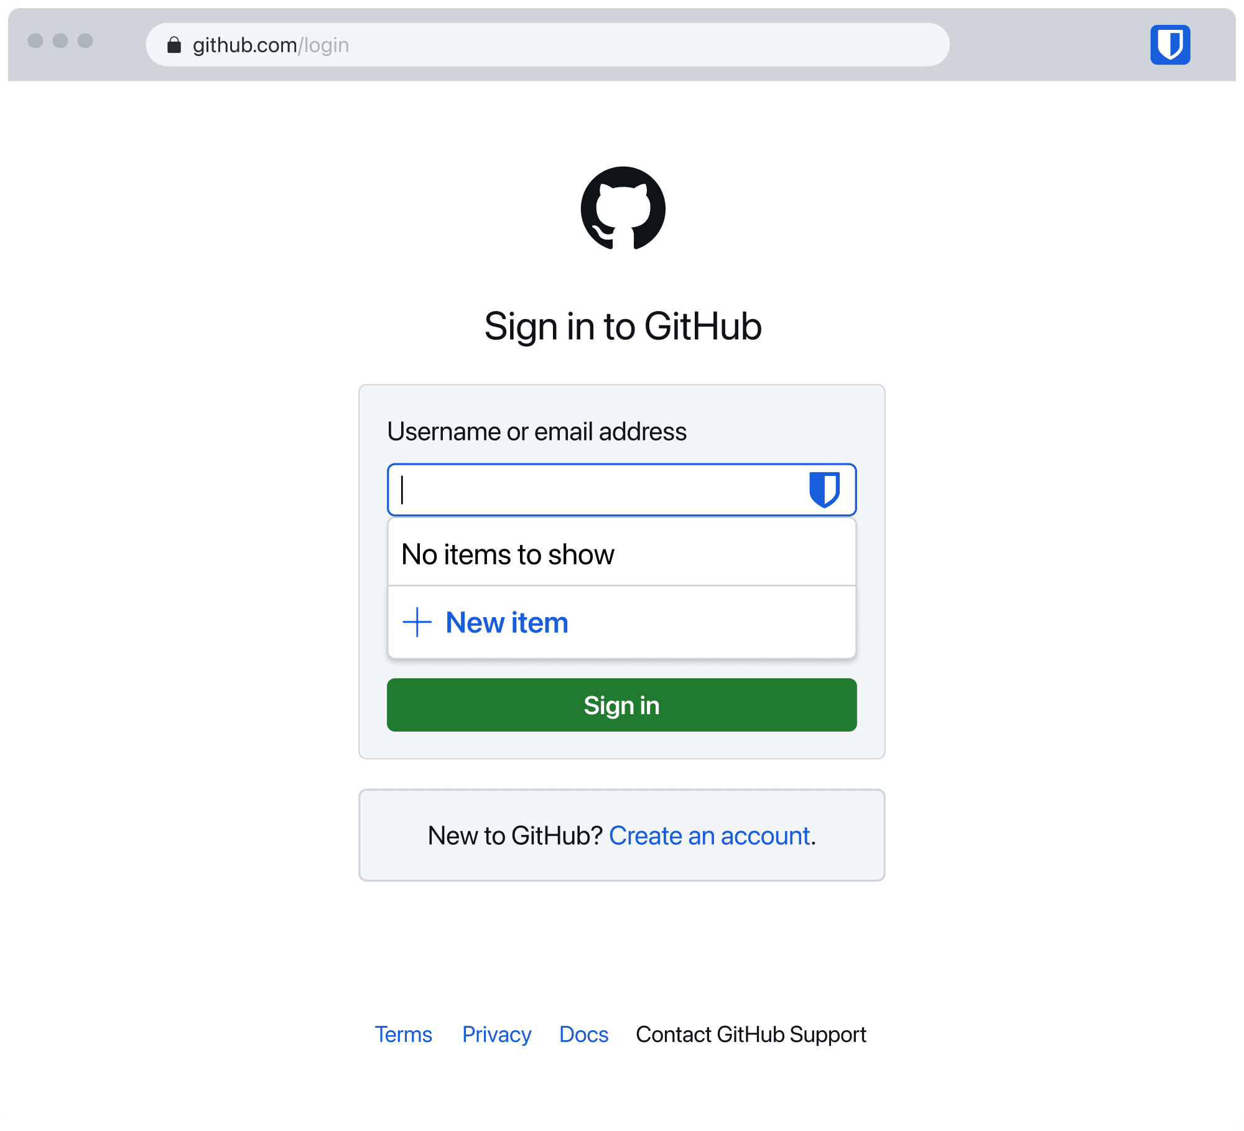Click the green Sign in button
The height and width of the screenshot is (1131, 1244).
[x=621, y=704]
